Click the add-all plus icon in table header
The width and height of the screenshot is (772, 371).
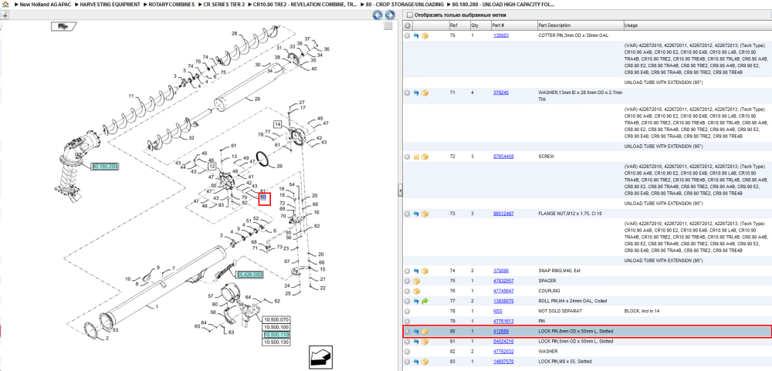pyautogui.click(x=407, y=25)
